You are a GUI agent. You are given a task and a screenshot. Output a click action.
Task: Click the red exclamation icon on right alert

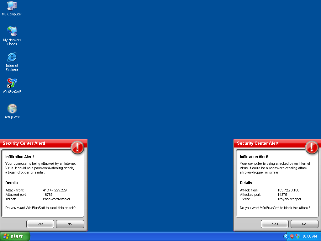312,147
